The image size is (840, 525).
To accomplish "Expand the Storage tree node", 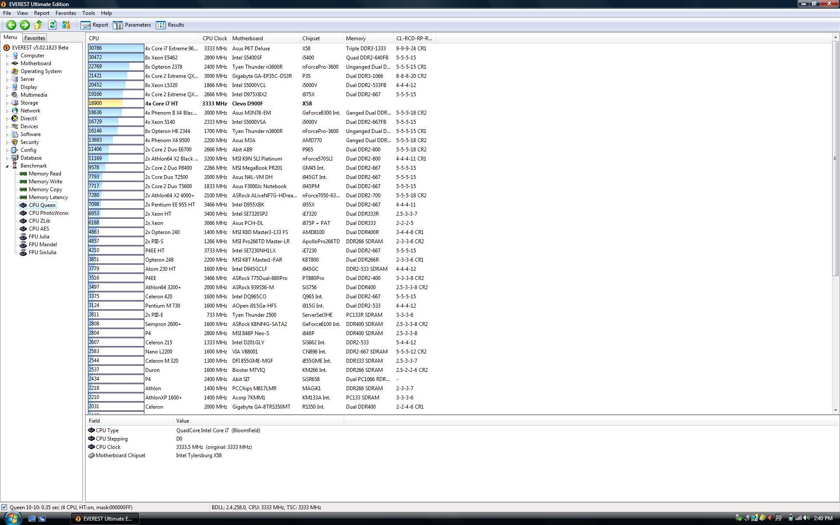I will (7, 103).
